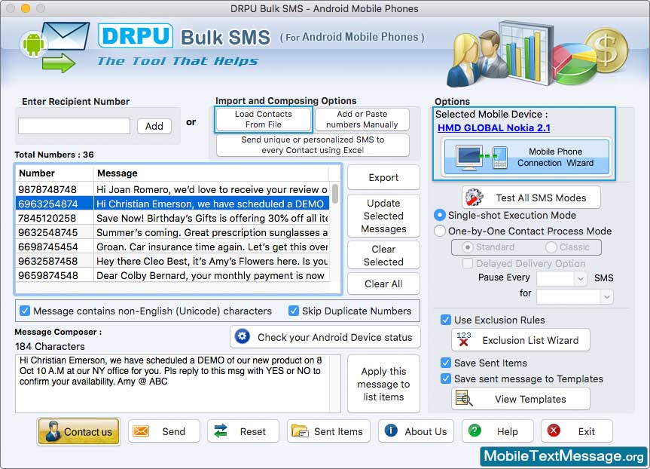Click Apply this message to list items
The image size is (650, 469).
[383, 384]
